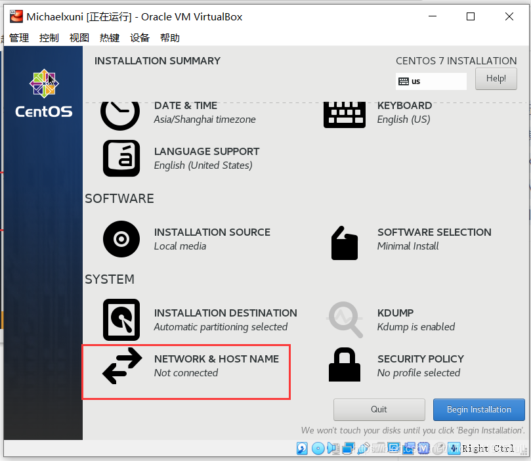
Task: Click the Right Ctrl host key label
Action: (488, 449)
